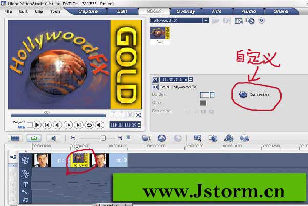Open the Clip menu
The width and height of the screenshot is (308, 206).
coord(39,11)
